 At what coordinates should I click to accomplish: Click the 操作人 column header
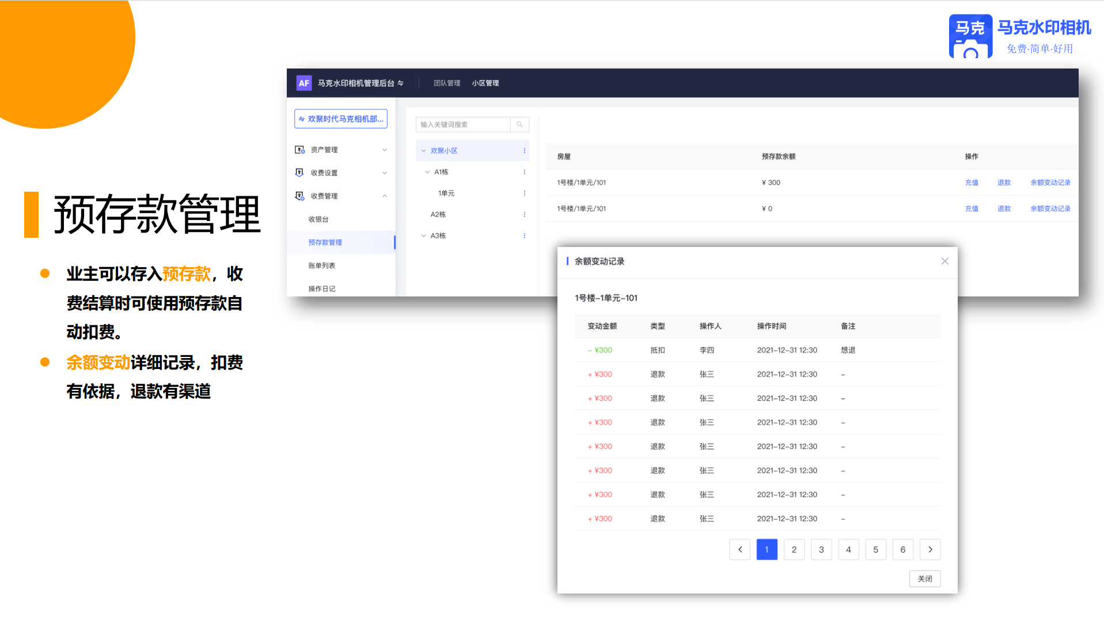710,326
